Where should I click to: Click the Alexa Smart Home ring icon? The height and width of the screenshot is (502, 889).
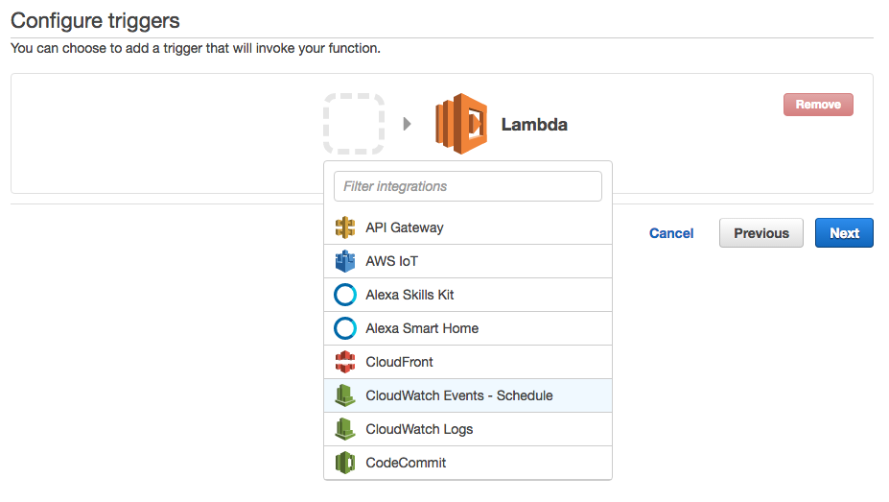click(345, 328)
